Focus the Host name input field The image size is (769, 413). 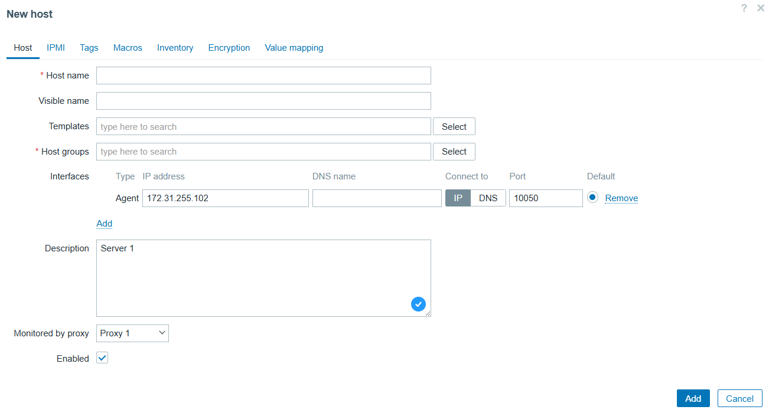(263, 76)
